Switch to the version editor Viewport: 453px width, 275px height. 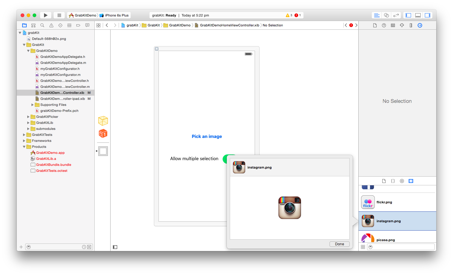coord(396,15)
